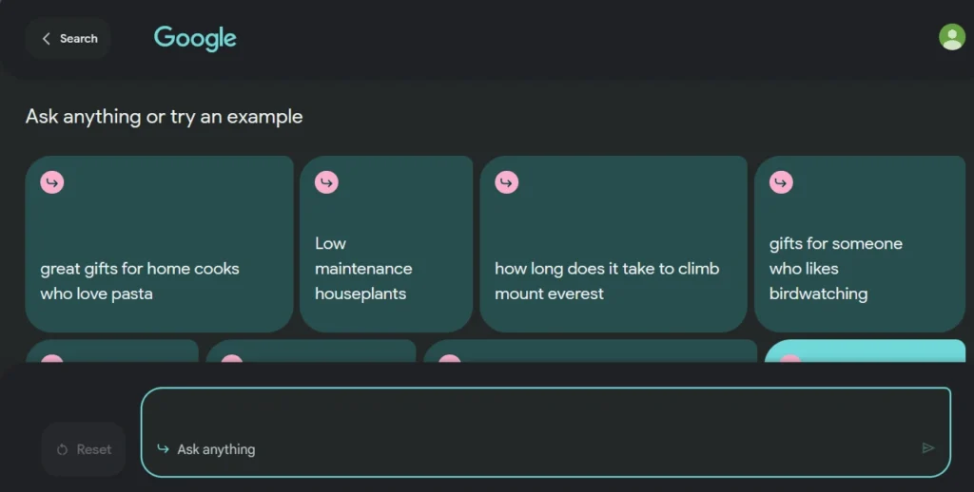Click the Google logo

195,39
